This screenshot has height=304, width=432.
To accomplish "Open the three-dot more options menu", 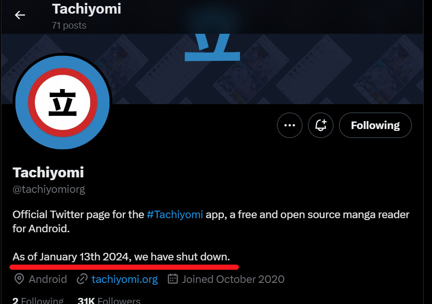I will coord(290,125).
